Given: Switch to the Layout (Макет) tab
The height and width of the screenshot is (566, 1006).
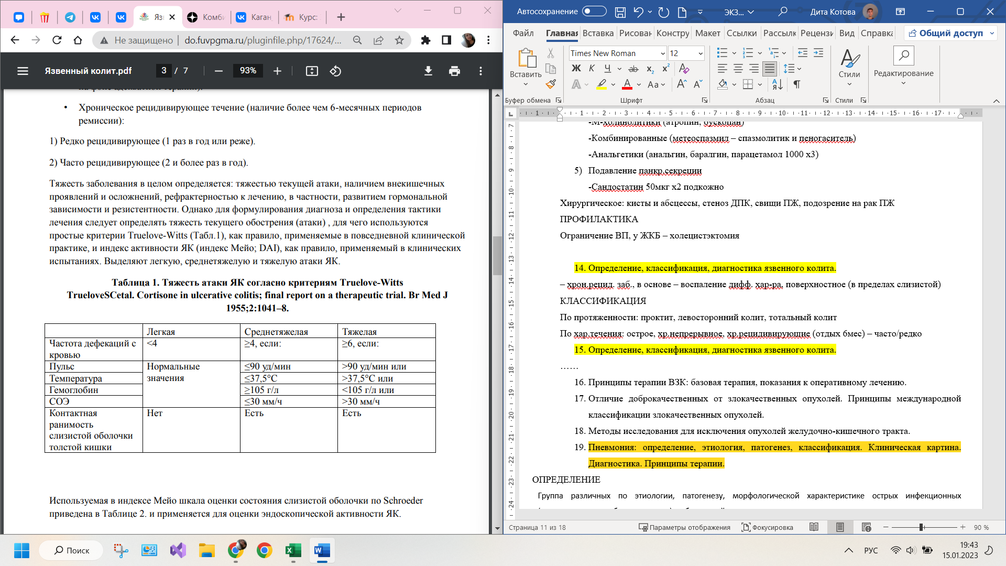Looking at the screenshot, I should coord(707,33).
